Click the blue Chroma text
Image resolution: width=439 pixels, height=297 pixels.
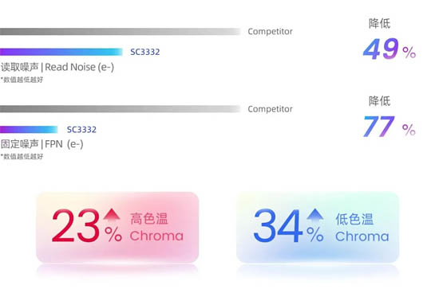pos(362,236)
